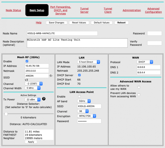This screenshot has width=165, height=148.
Task: Click the Mesh RF IP Address field
Action: tap(37, 66)
